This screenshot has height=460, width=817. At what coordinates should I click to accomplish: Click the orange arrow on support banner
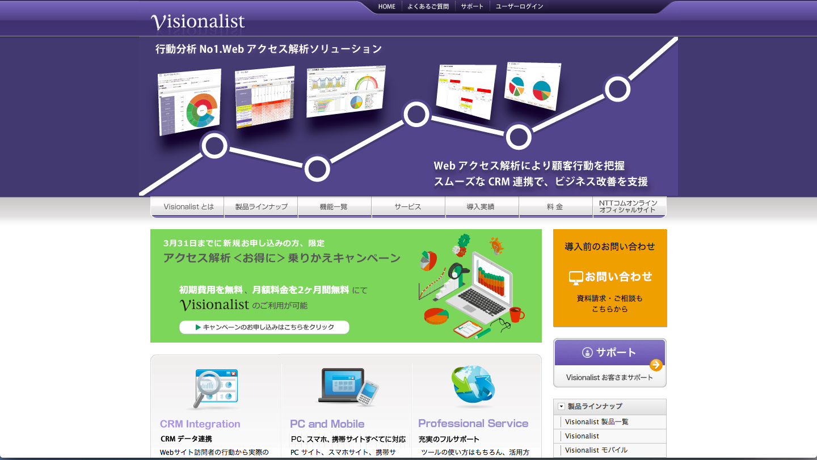click(x=656, y=365)
